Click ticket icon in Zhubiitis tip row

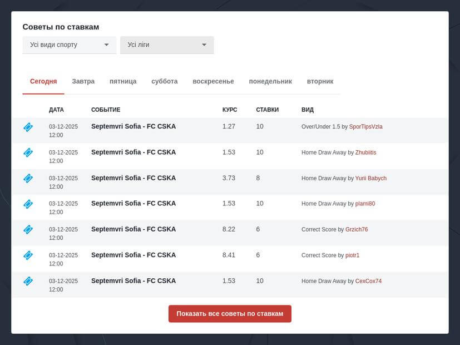(x=28, y=152)
